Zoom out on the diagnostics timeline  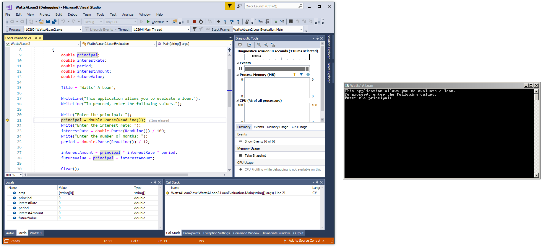click(x=266, y=45)
